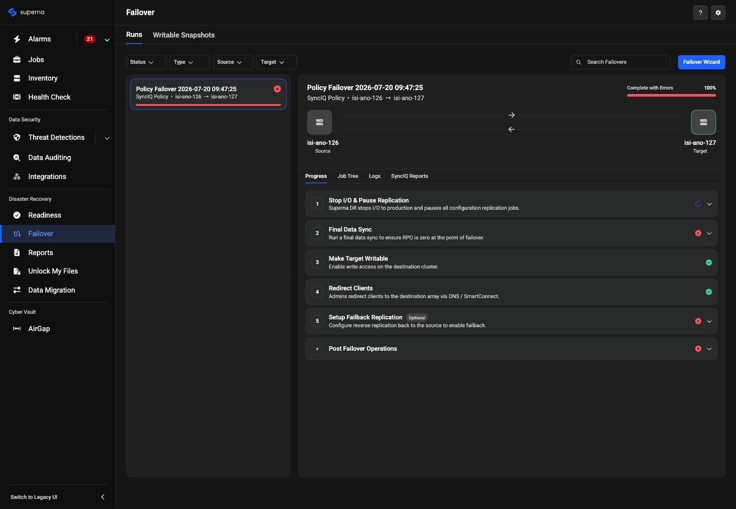Click the Data Migration arrows icon
The image size is (736, 509).
[17, 290]
